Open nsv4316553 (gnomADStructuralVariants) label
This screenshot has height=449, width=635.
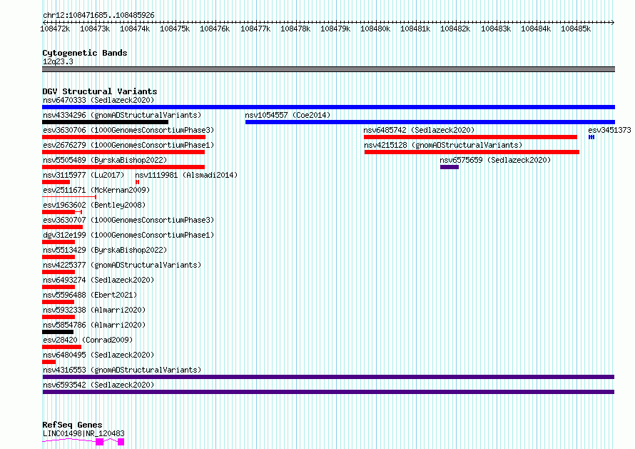click(x=122, y=370)
